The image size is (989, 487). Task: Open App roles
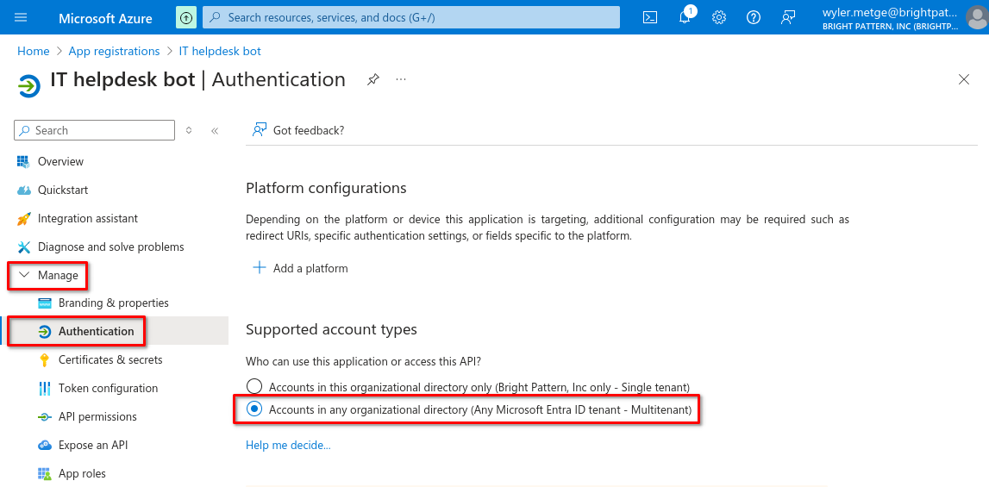82,473
